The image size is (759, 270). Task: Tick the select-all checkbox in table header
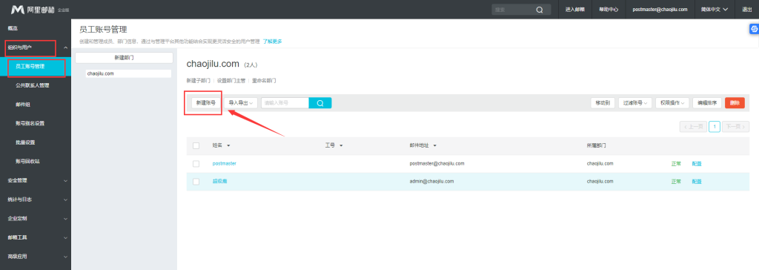click(196, 145)
